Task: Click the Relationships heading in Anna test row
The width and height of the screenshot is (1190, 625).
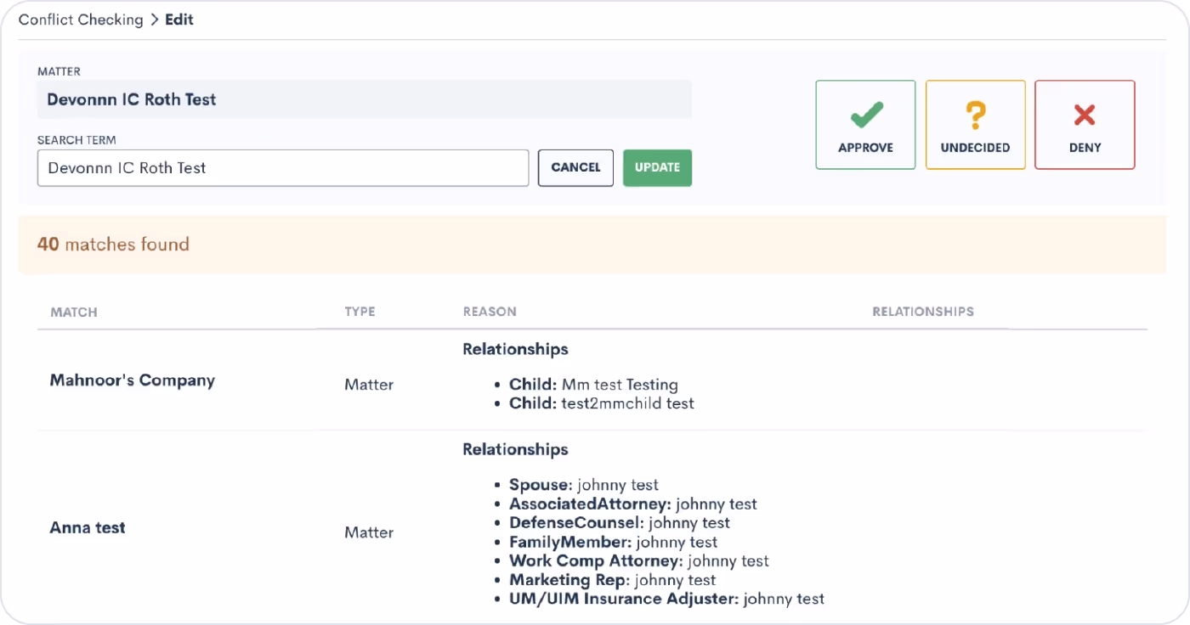Action: 515,449
